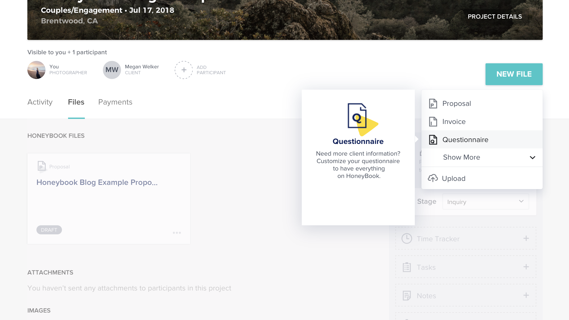Add Notes using its plus icon
The height and width of the screenshot is (320, 569).
tap(526, 295)
